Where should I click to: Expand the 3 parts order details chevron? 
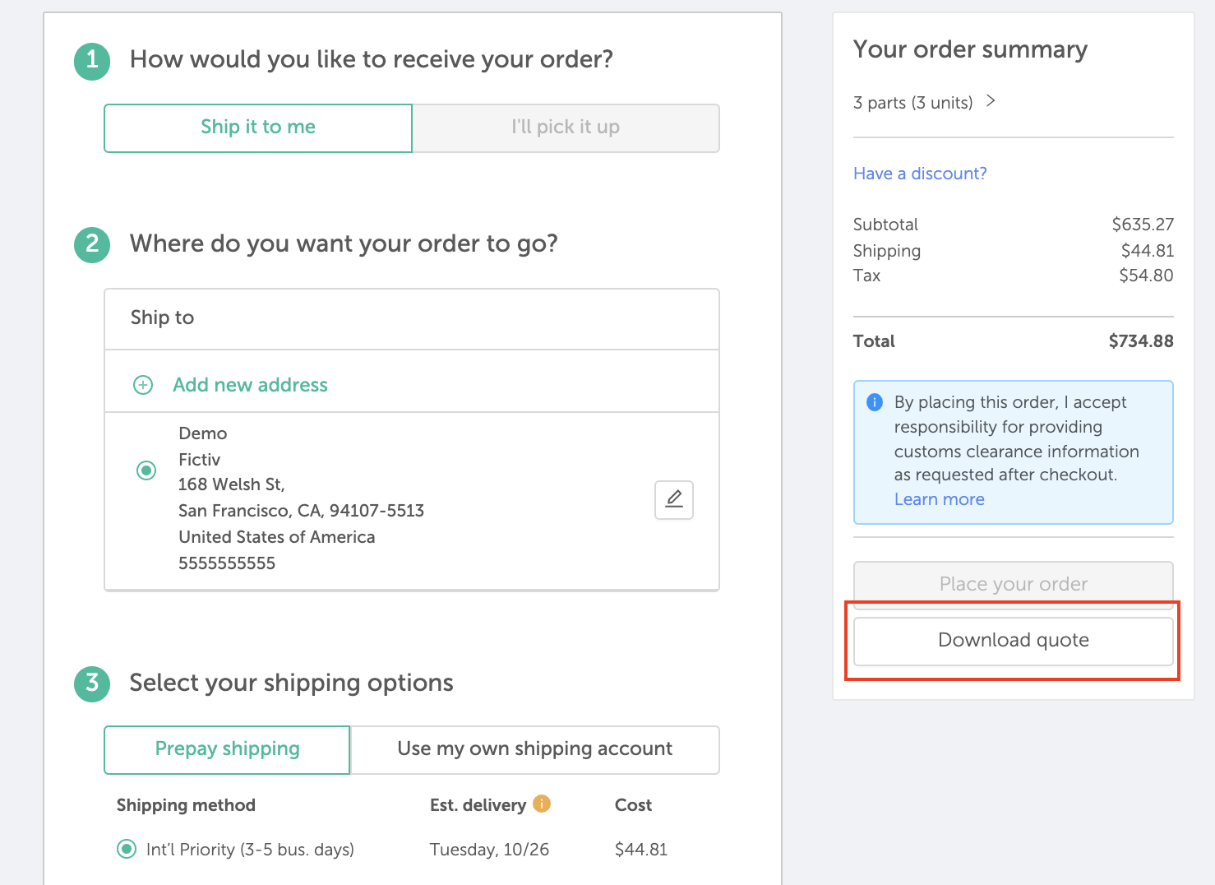[991, 101]
